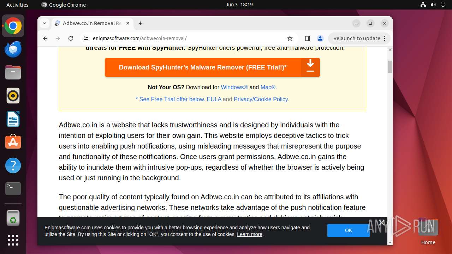Click Learn more in cookie notice
Image resolution: width=452 pixels, height=254 pixels.
[x=250, y=234]
